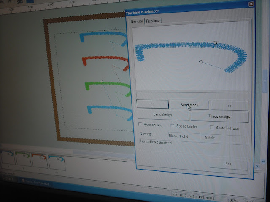Click the 'Machine Navigator' title bar text
This screenshot has width=270, height=202.
pyautogui.click(x=142, y=12)
